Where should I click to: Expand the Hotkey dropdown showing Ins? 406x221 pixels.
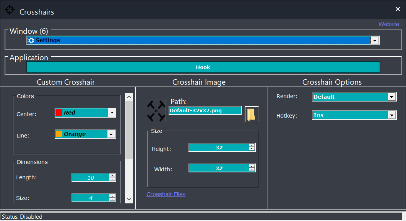pos(392,115)
